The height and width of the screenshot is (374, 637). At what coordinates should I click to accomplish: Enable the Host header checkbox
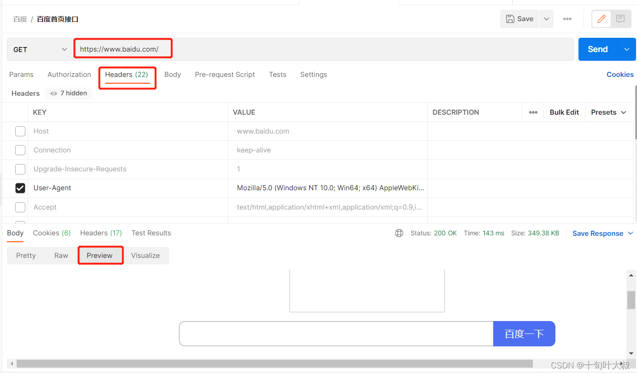20,131
